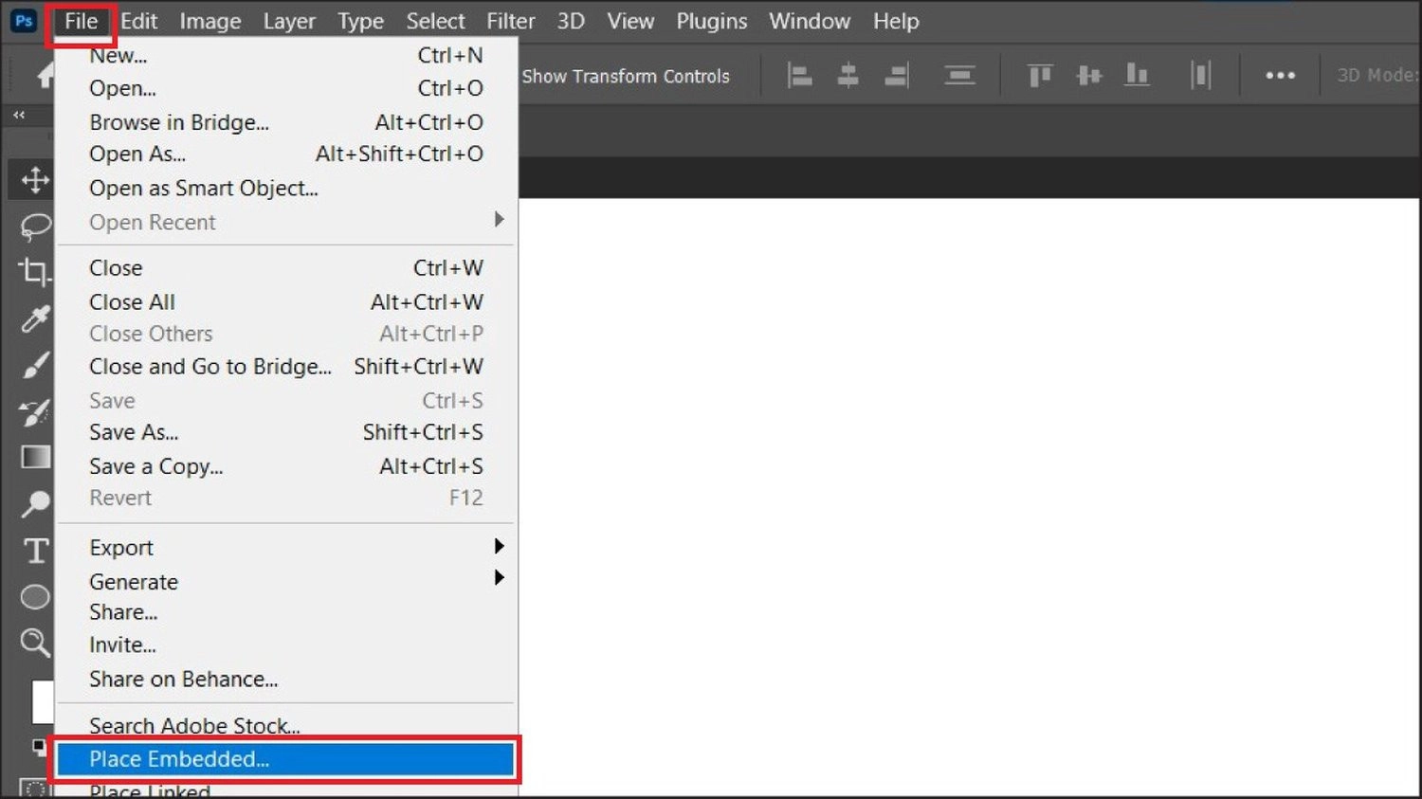Screen dimensions: 1422x799
Task: Click the Align left edges icon
Action: 799,76
